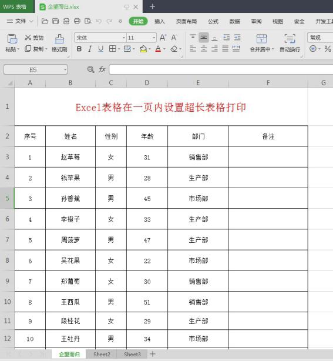Image resolution: width=333 pixels, height=361 pixels.
Task: Switch to the Sheet2 worksheet tab
Action: 102,354
